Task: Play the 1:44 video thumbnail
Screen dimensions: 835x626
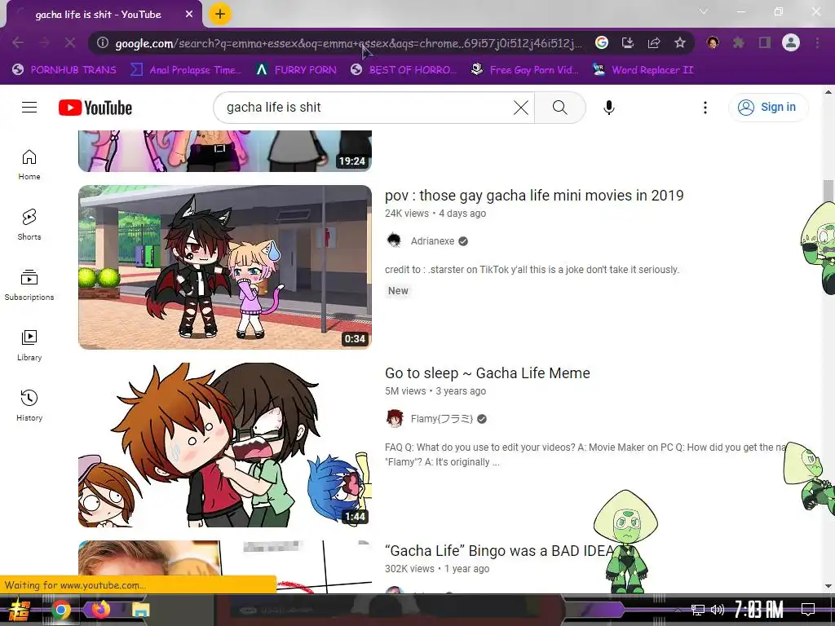Action: click(x=225, y=445)
